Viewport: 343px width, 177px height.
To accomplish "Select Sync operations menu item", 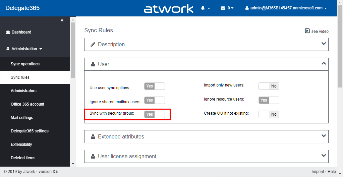I will pos(35,64).
